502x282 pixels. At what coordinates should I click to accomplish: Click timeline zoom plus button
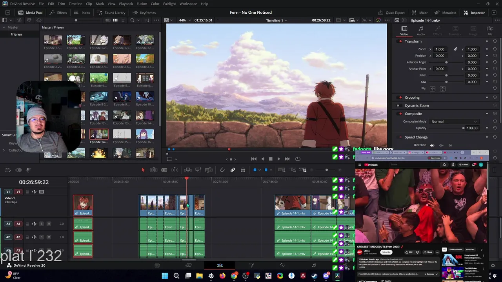340,170
